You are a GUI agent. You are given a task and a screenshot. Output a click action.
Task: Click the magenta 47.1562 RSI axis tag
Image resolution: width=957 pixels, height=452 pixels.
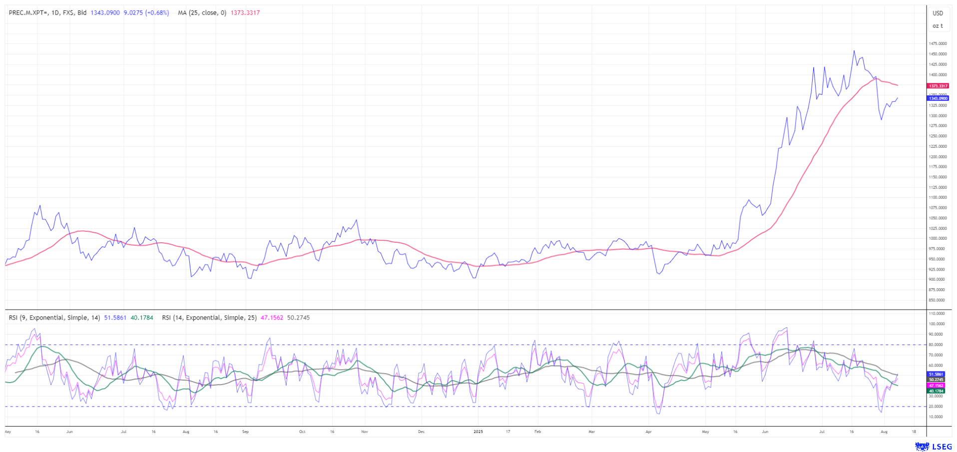point(936,386)
